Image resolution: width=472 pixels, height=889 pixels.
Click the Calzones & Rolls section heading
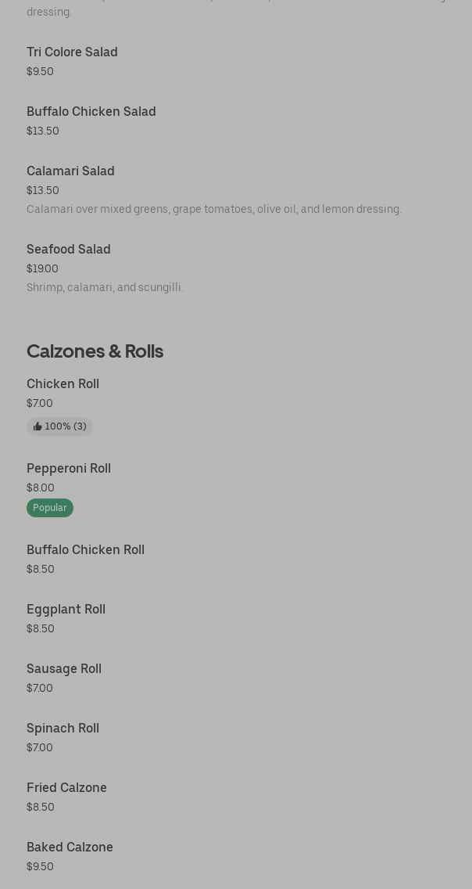click(95, 351)
